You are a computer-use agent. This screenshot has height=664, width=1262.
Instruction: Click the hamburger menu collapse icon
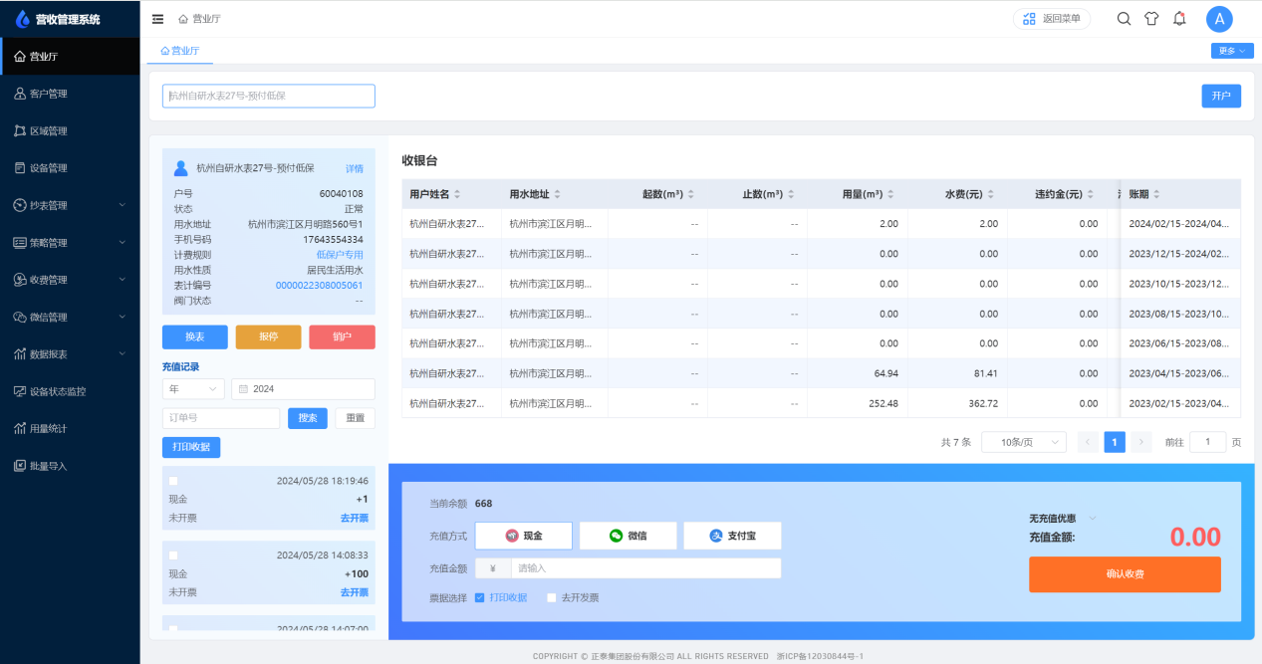157,19
